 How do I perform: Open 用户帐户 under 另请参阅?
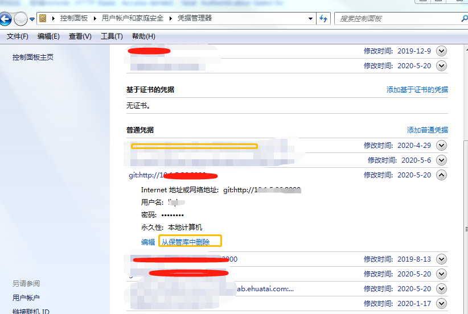click(x=26, y=298)
